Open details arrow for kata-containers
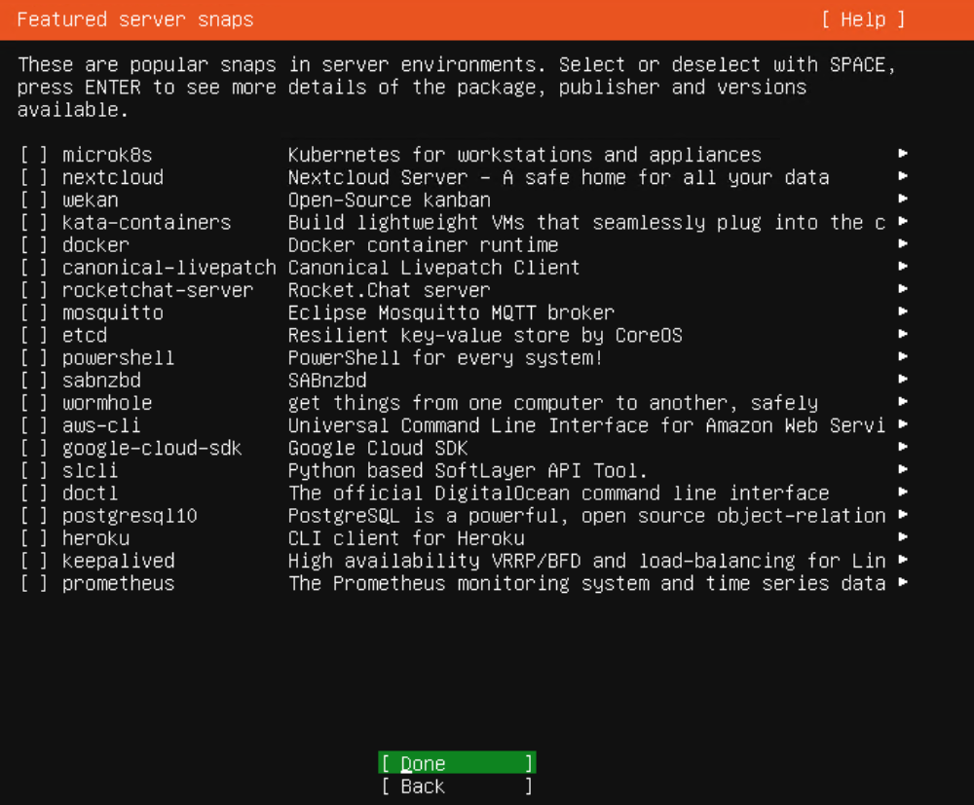Viewport: 974px width, 805px height. [x=903, y=222]
